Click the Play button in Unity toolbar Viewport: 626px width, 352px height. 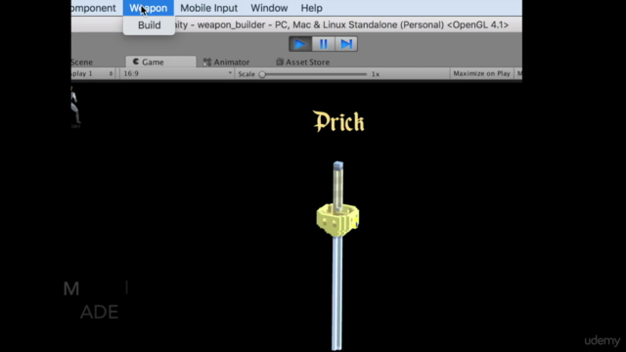coord(300,44)
